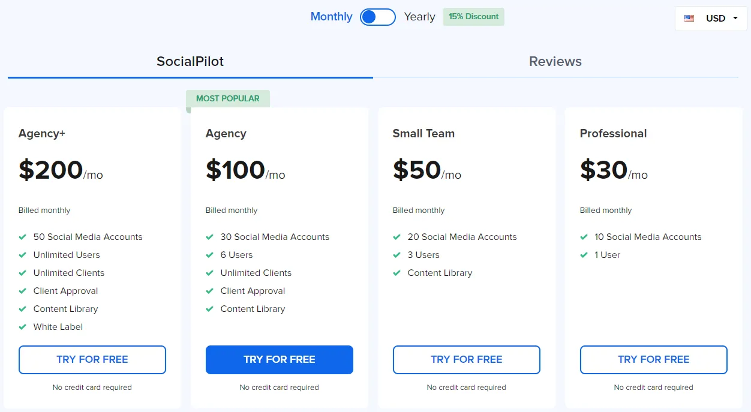The image size is (751, 412).
Task: Click Try For Free on Small Team plan
Action: pos(466,359)
